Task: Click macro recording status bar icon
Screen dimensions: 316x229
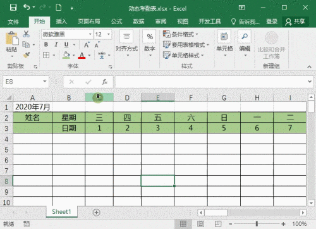Action: click(27, 224)
